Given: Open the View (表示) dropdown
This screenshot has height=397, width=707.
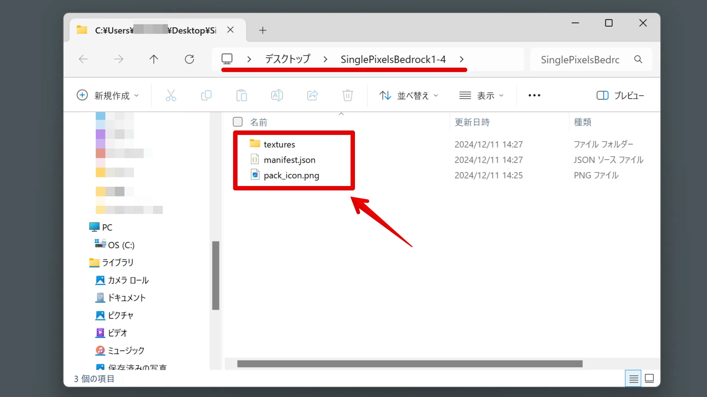Looking at the screenshot, I should tap(481, 96).
